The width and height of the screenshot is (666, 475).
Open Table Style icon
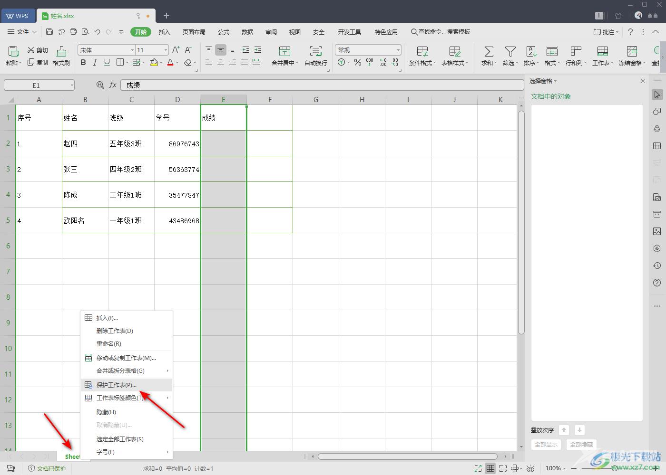tap(454, 51)
